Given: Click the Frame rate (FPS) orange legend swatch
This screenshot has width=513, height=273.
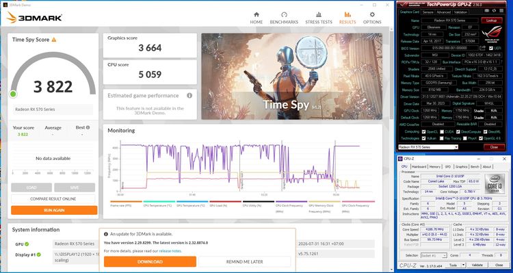Looking at the screenshot, I should click(126, 202).
